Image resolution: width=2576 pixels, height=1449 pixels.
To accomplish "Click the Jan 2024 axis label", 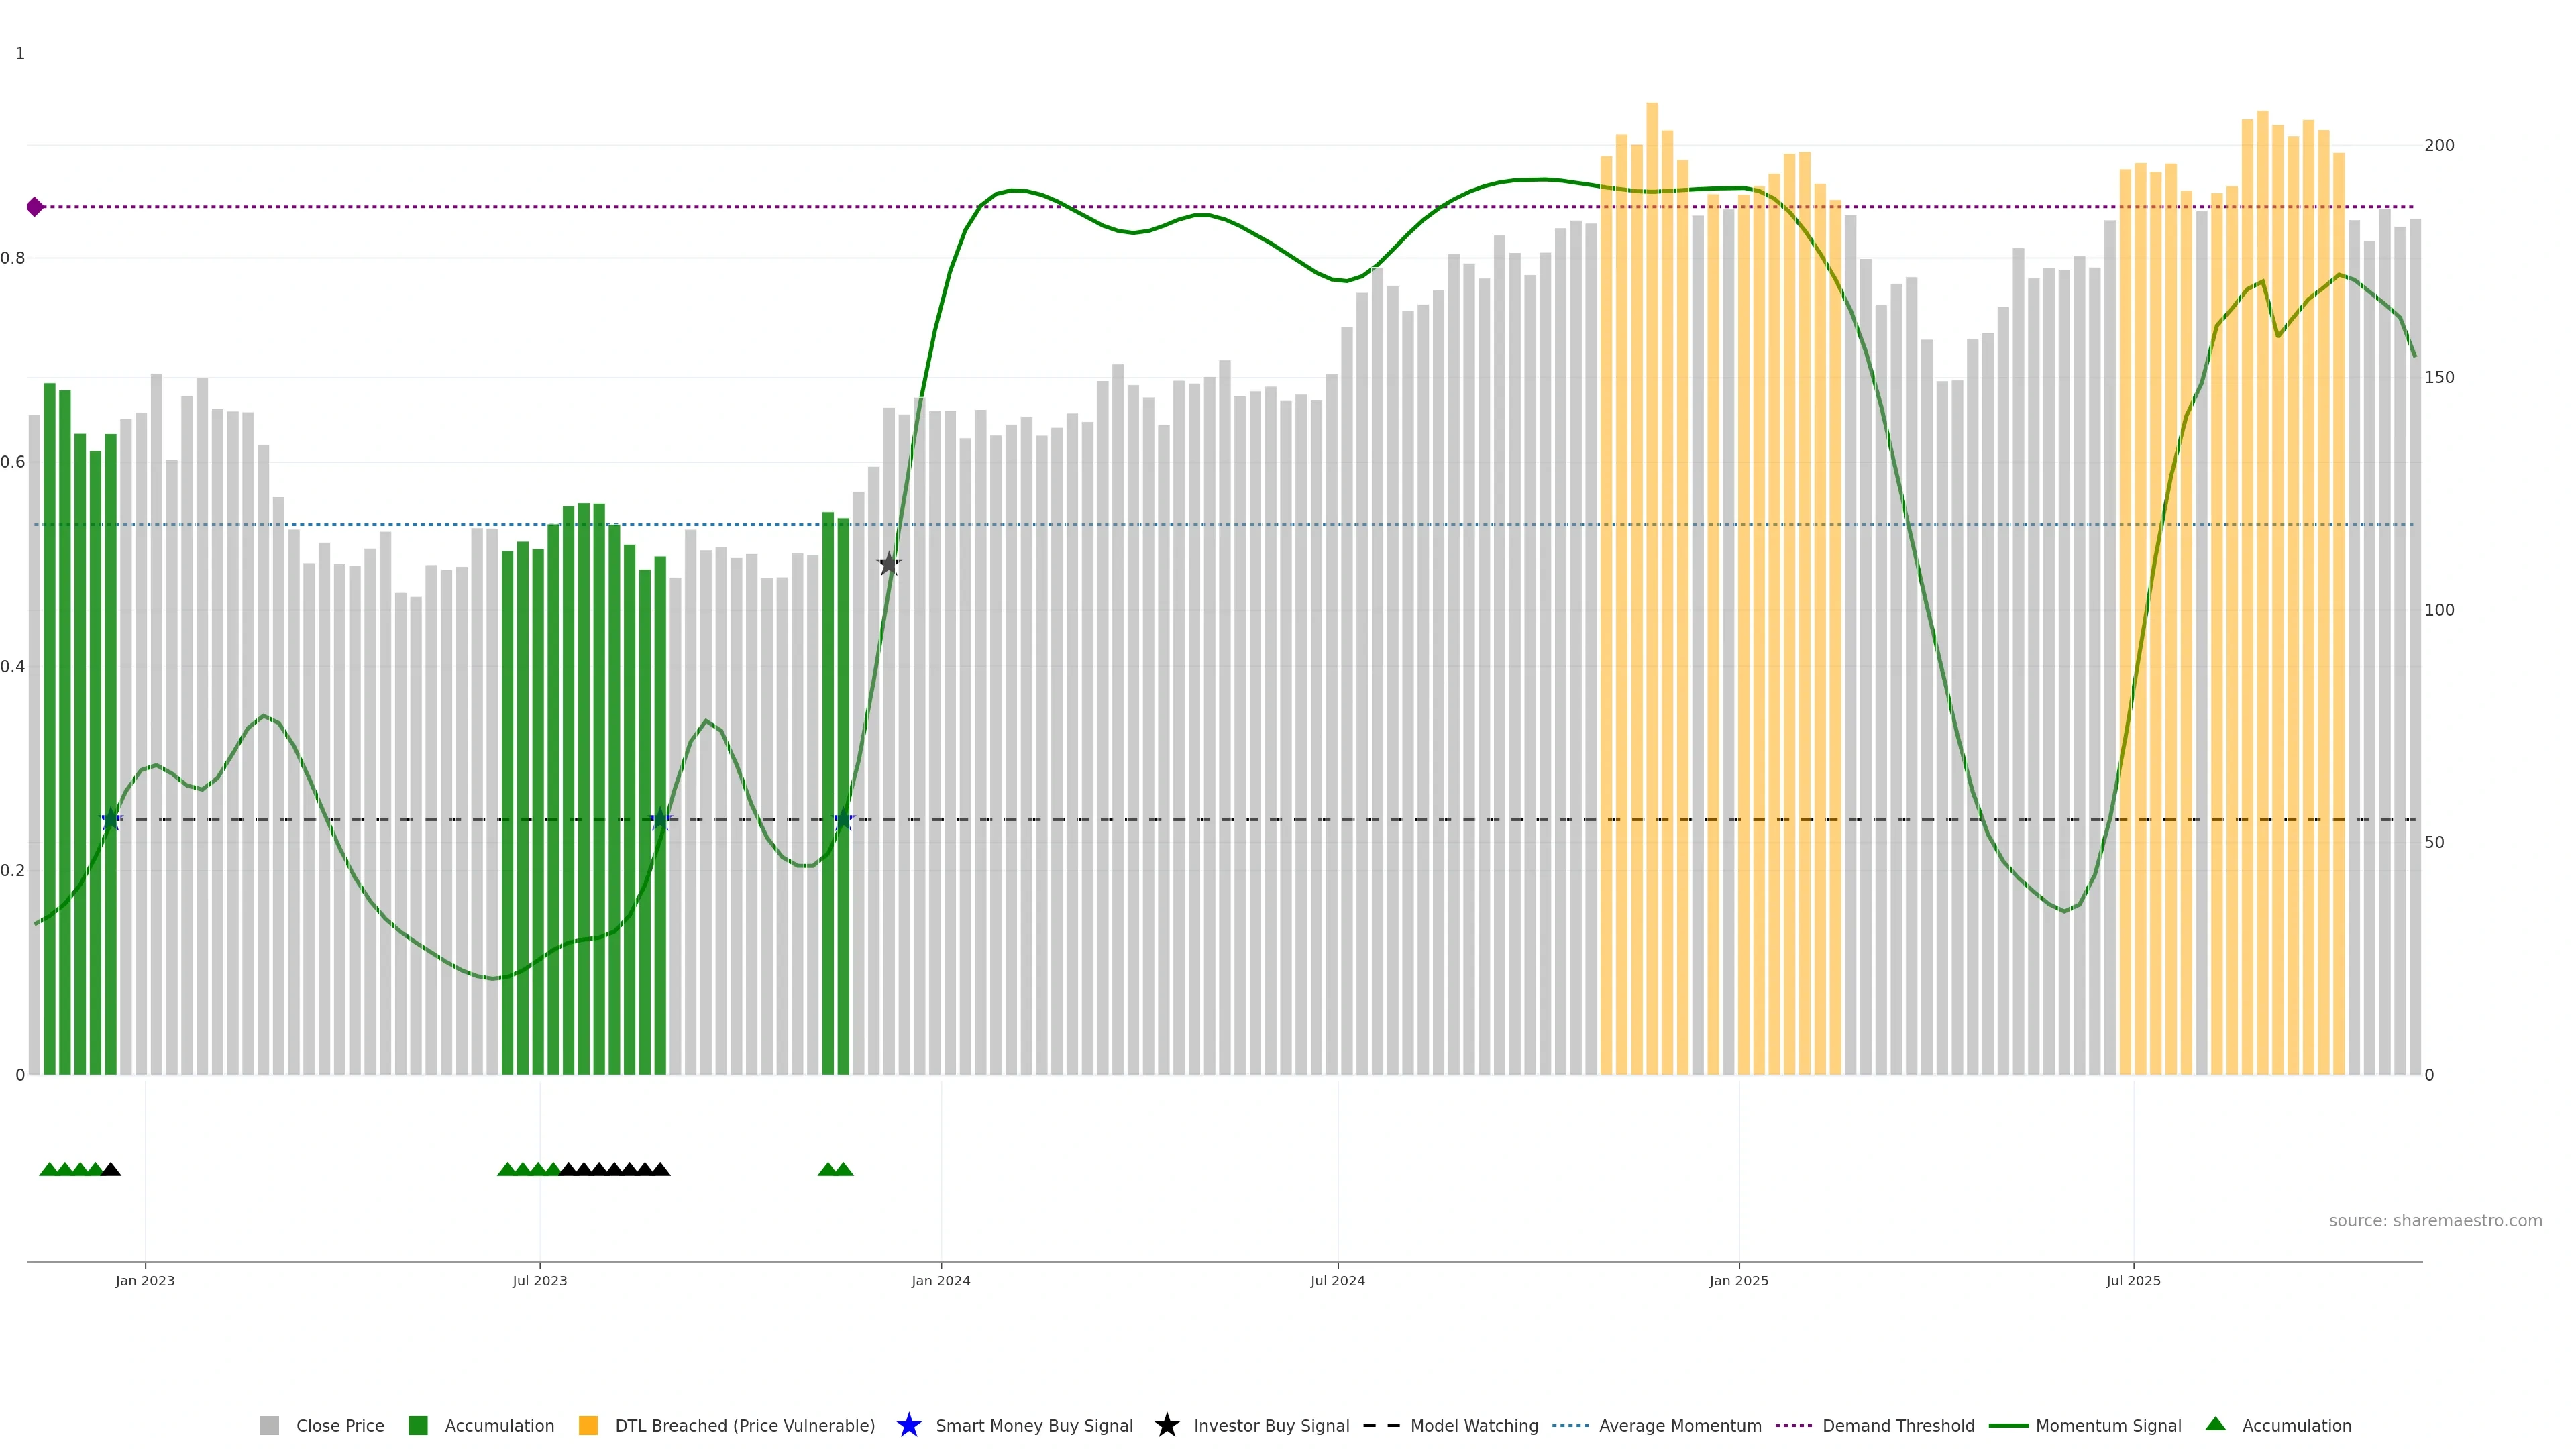I will tap(940, 1280).
